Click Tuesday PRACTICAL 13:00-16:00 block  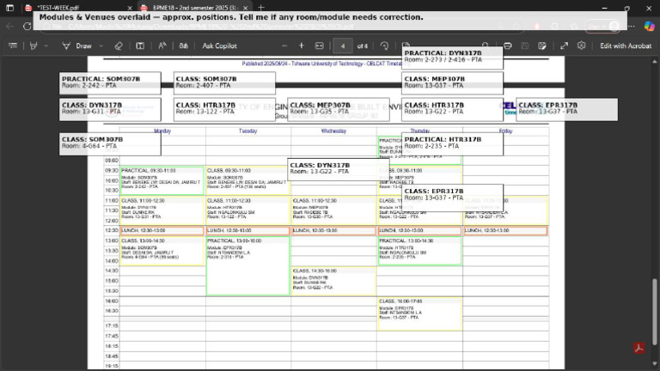(x=247, y=266)
